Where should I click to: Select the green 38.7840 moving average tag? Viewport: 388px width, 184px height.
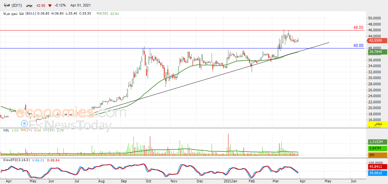[x=378, y=52]
